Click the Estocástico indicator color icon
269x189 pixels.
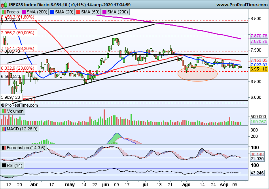4,148
